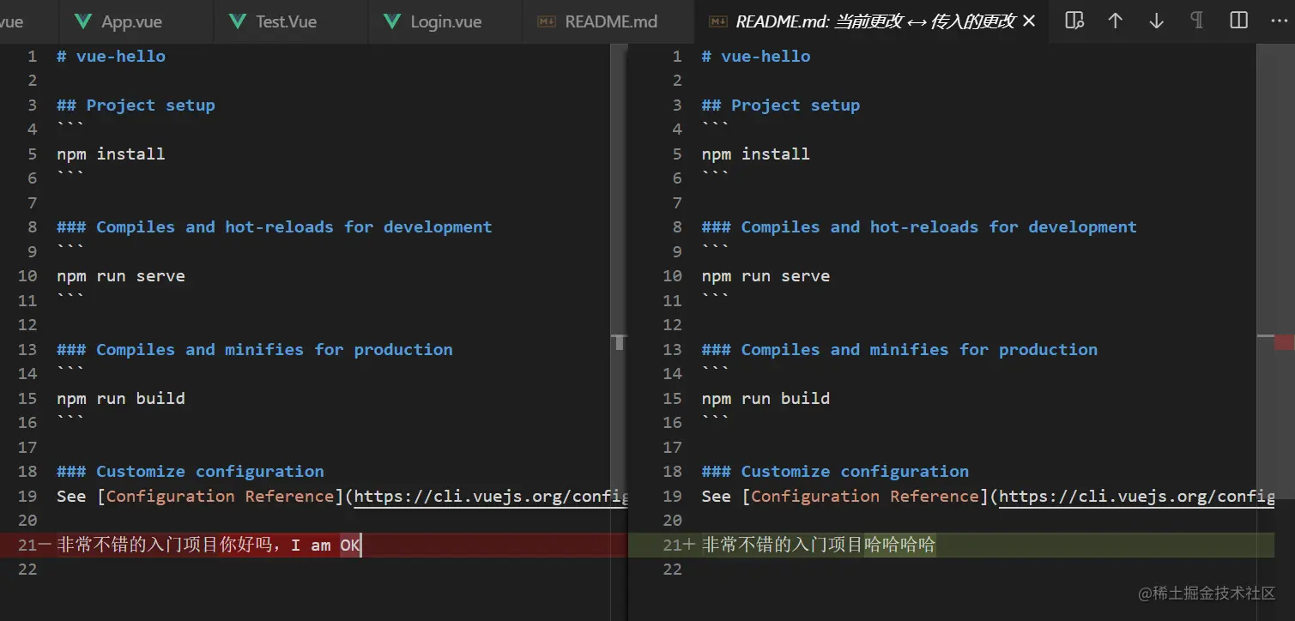Click '### Customize configuration' in right pane
The image size is (1295, 621).
coord(835,472)
